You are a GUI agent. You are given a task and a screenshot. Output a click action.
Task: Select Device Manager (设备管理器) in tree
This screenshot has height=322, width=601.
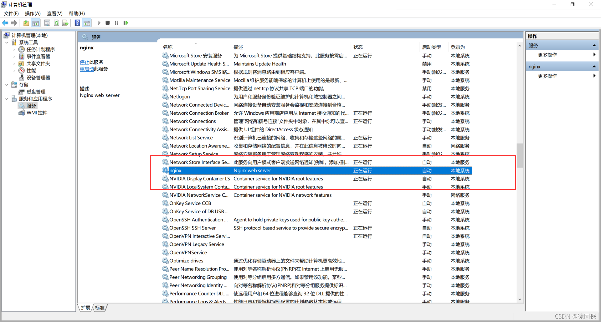38,78
